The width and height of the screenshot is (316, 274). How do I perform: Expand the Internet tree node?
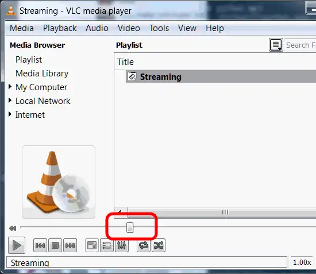(x=10, y=114)
